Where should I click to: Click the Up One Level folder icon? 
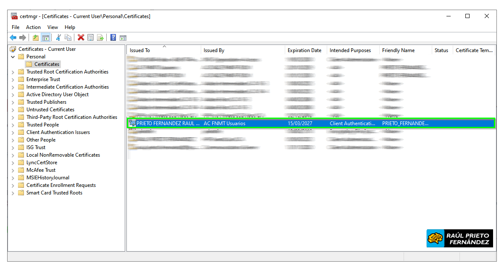(x=36, y=38)
